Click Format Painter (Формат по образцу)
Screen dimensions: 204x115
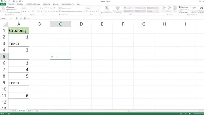pos(13,12)
